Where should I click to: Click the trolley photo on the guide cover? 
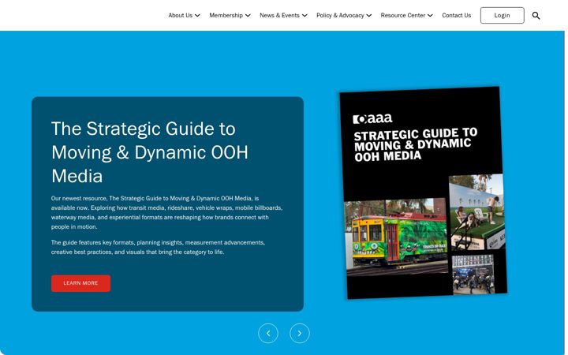pos(396,237)
